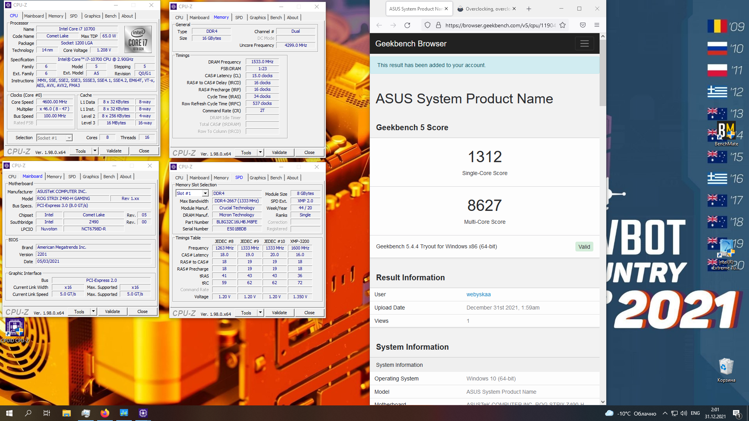Show hidden system tray icons
749x421 pixels.
coord(665,413)
